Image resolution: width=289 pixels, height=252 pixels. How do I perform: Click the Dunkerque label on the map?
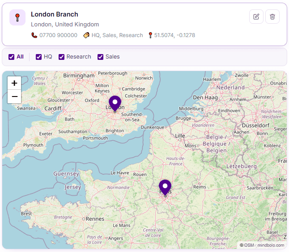pyautogui.click(x=153, y=127)
